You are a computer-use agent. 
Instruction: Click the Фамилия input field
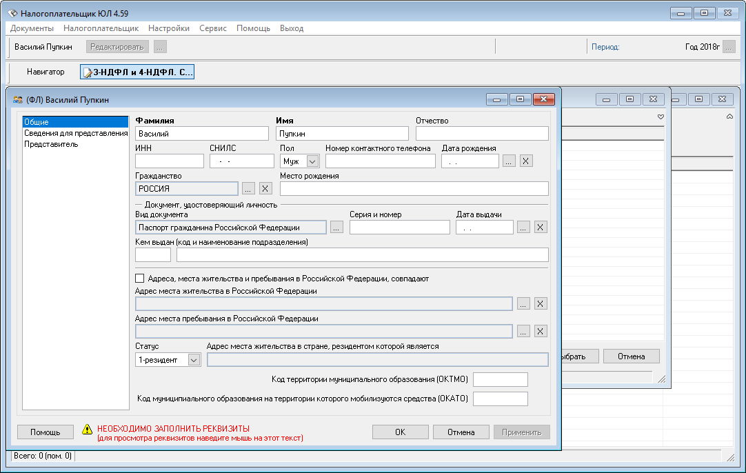click(x=202, y=134)
